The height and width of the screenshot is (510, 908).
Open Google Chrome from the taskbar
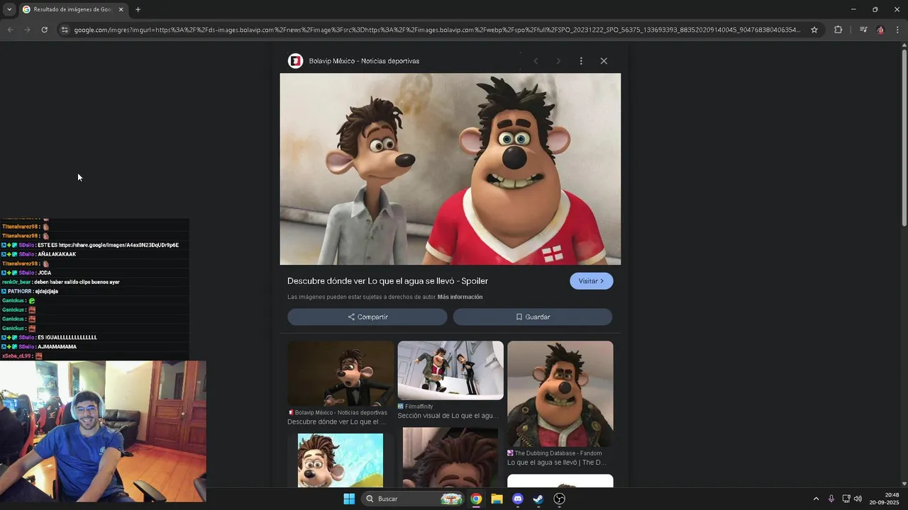click(x=476, y=499)
